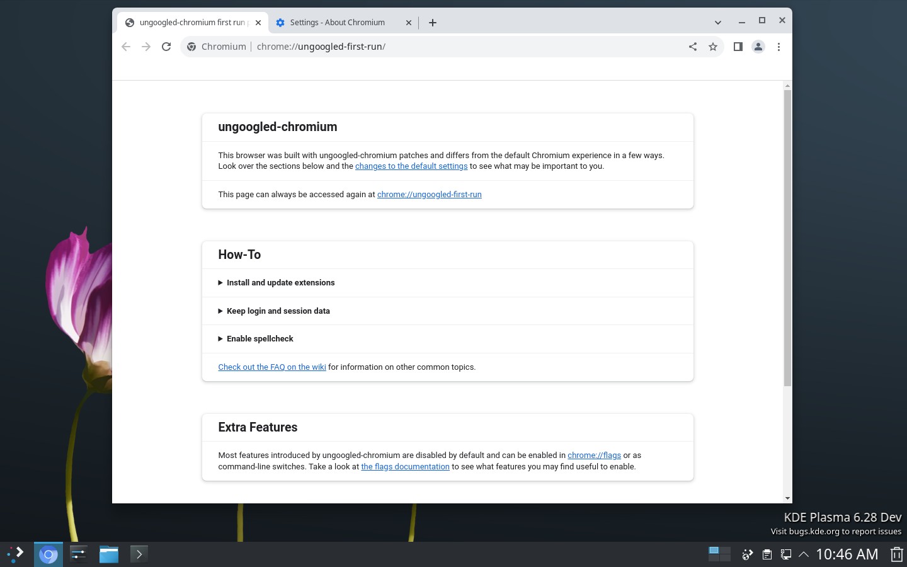Screen dimensions: 907x567
Task: Maximize the Chromium window
Action: [762, 21]
